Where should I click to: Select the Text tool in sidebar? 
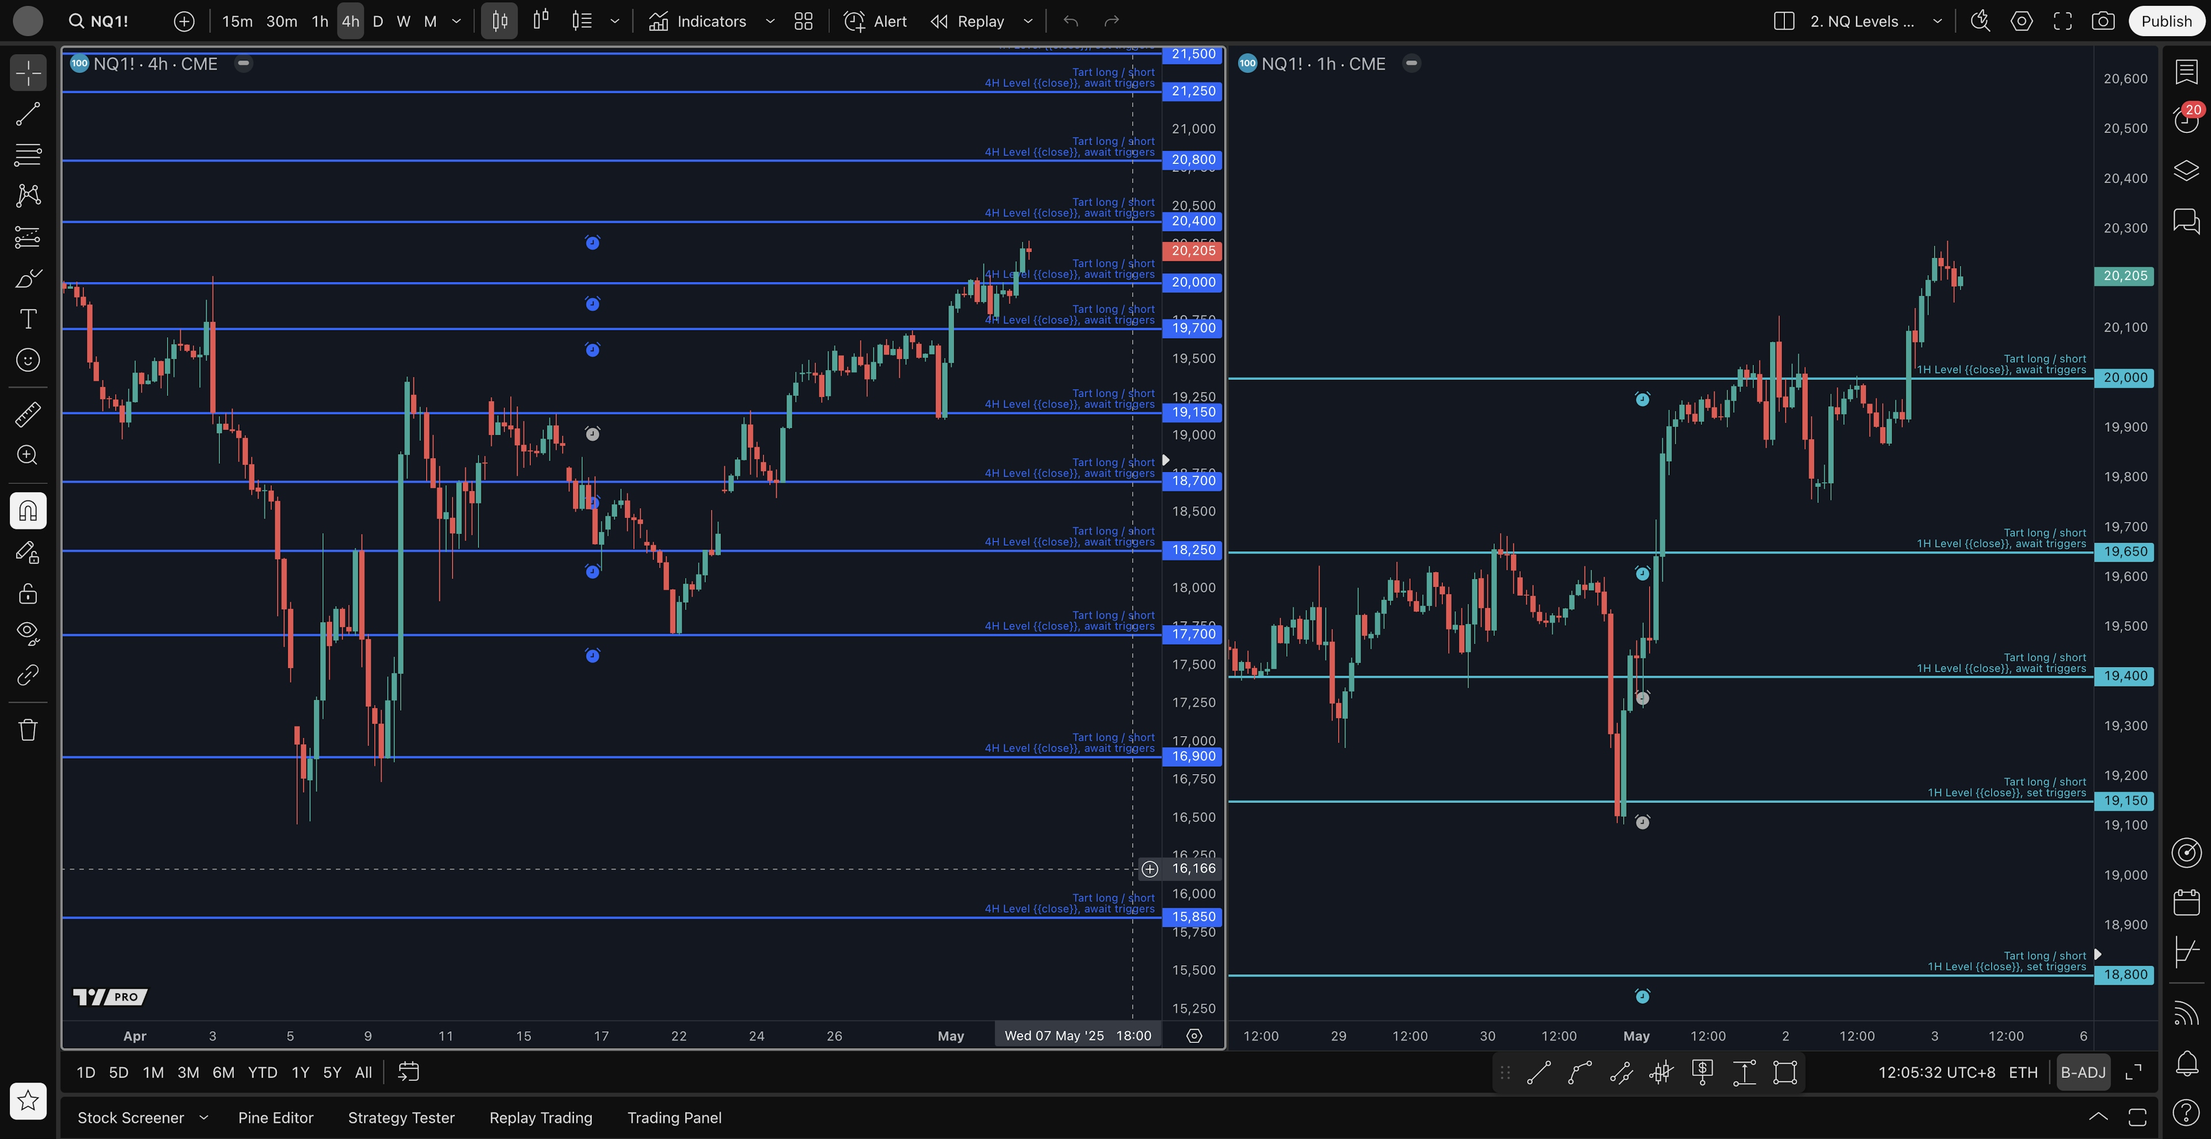pyautogui.click(x=28, y=319)
